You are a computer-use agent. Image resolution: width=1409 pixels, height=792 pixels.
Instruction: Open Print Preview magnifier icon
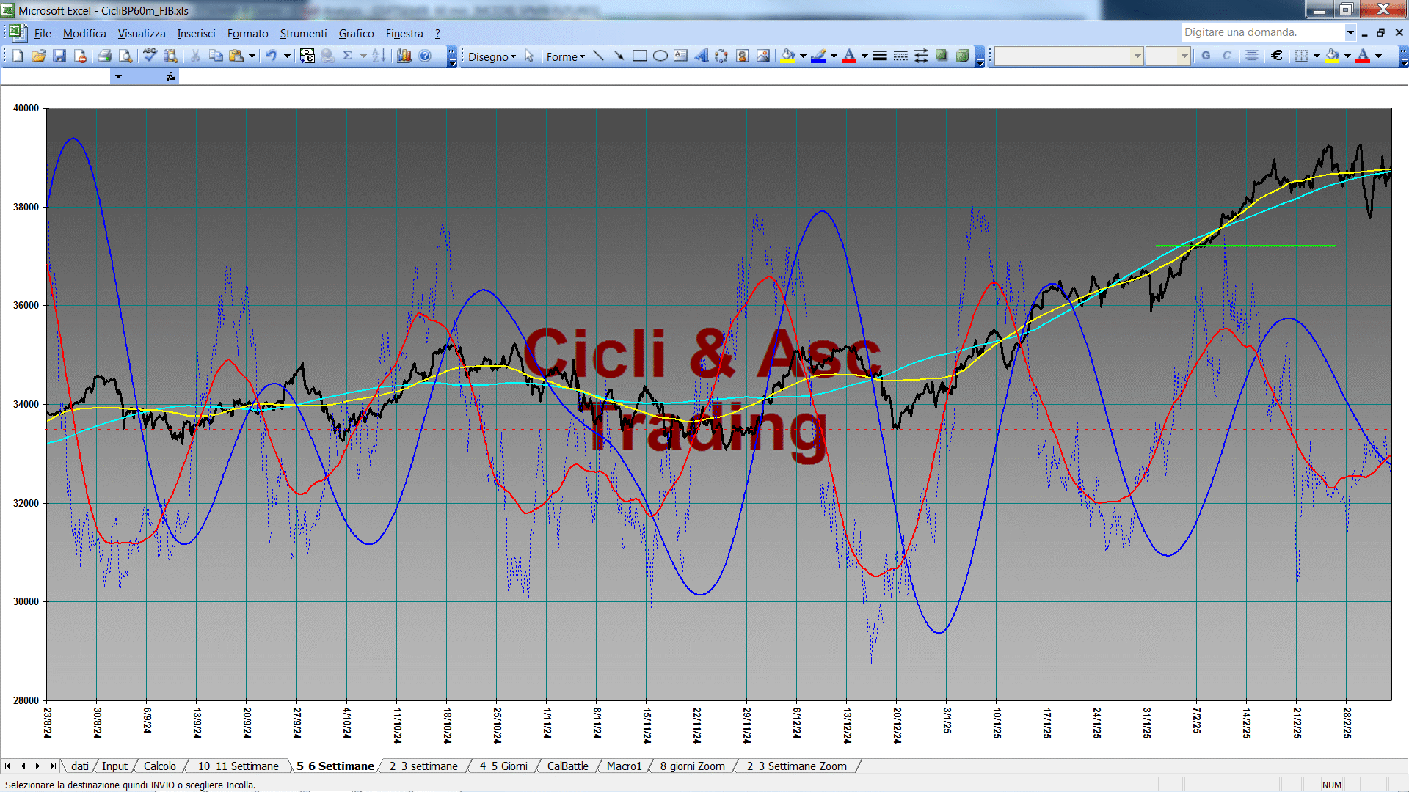pyautogui.click(x=125, y=56)
